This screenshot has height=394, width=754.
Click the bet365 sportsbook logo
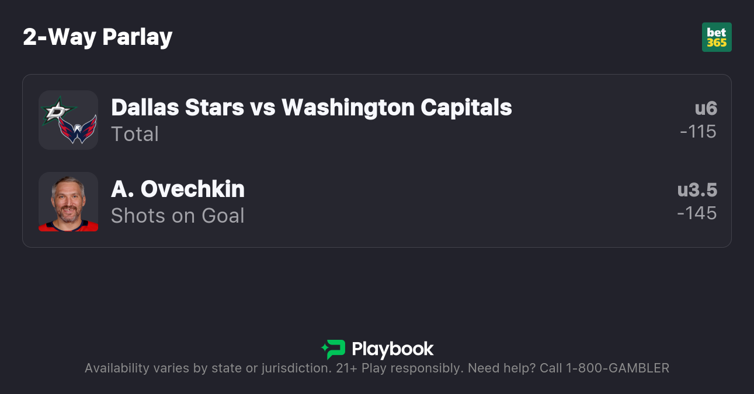point(717,37)
